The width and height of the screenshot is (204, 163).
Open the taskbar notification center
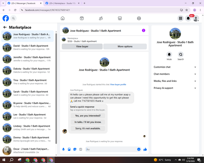(x=199, y=160)
